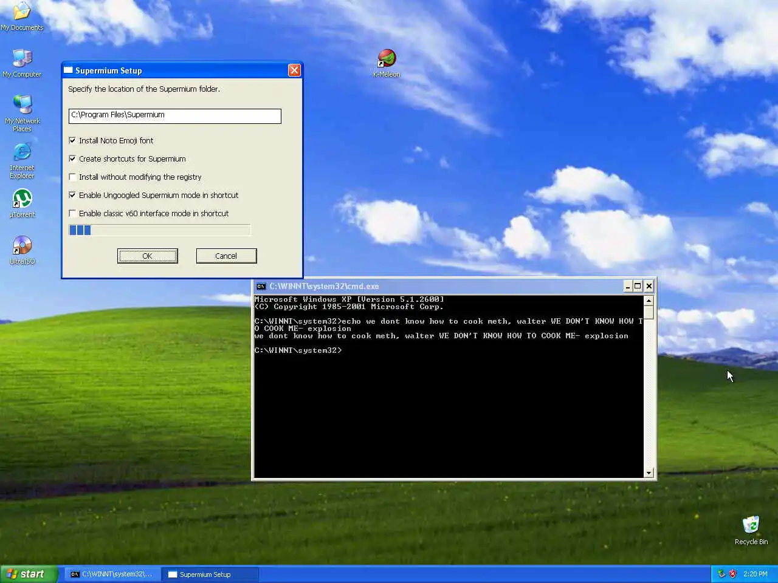Click the setup progress bar
The image size is (778, 583).
[159, 230]
